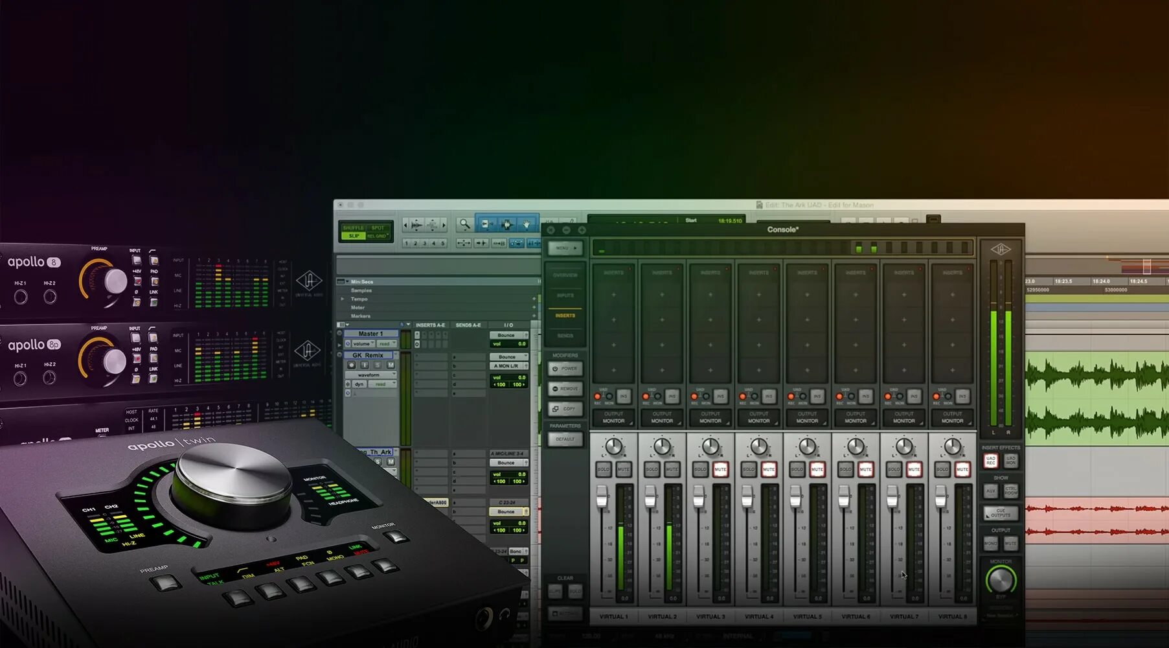
Task: Toggle Solo on Virtual 1 channel
Action: click(604, 469)
